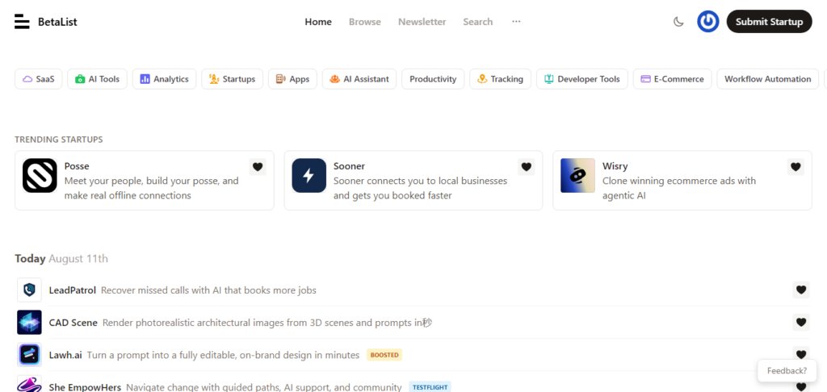Screen dimensions: 827x392
Task: Click the BOOSTED badge on Lawh.ai
Action: 384,355
